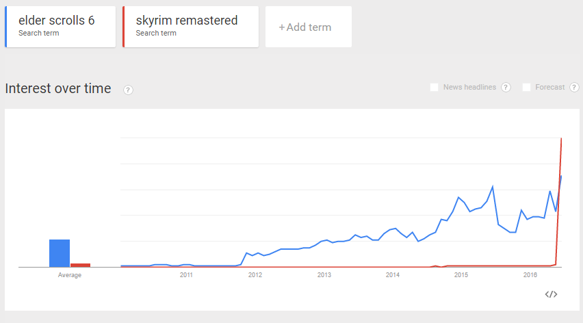583x323 pixels.
Task: Click the red average bar
Action: (80, 265)
